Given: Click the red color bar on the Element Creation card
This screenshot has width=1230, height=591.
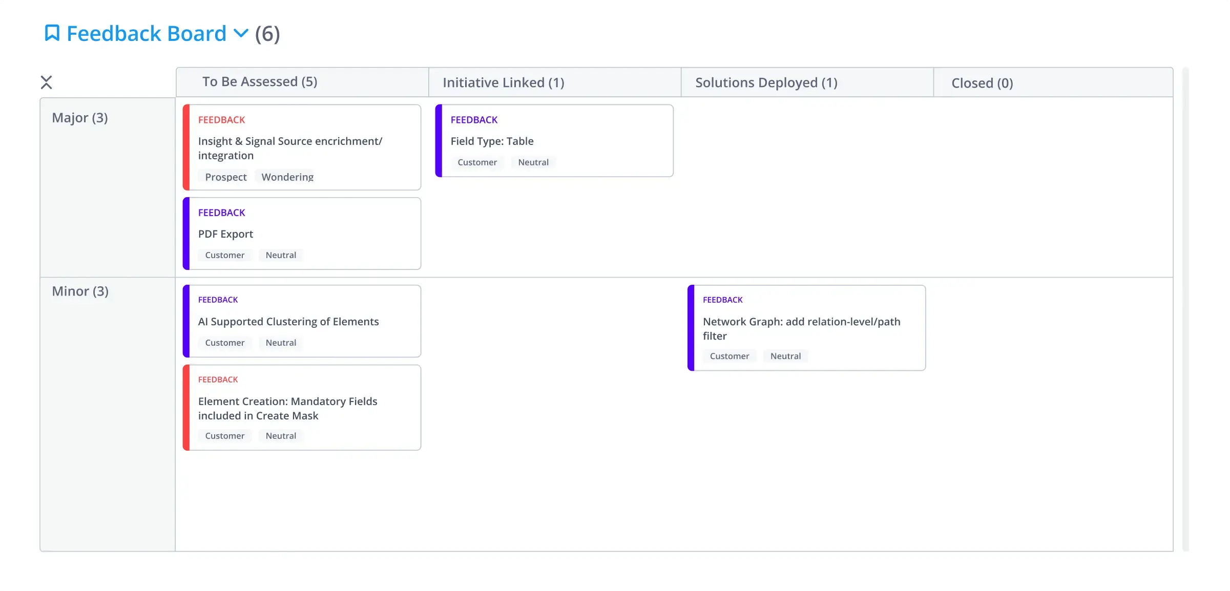Looking at the screenshot, I should coord(186,408).
